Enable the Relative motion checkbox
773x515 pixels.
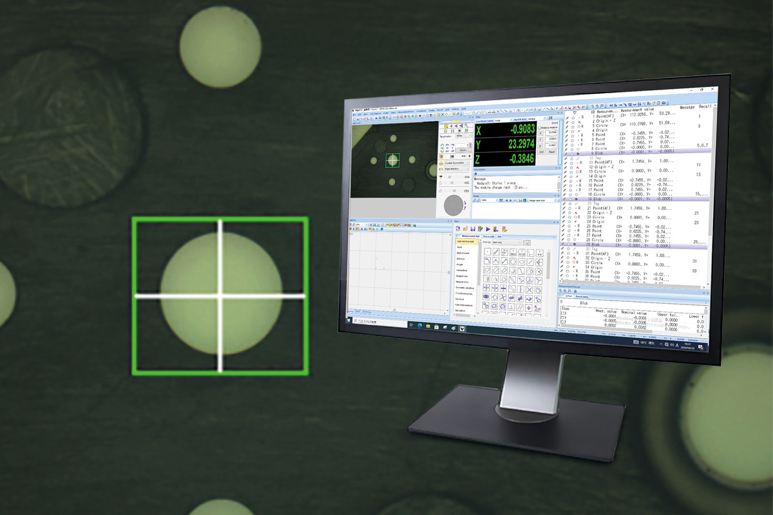(x=540, y=127)
